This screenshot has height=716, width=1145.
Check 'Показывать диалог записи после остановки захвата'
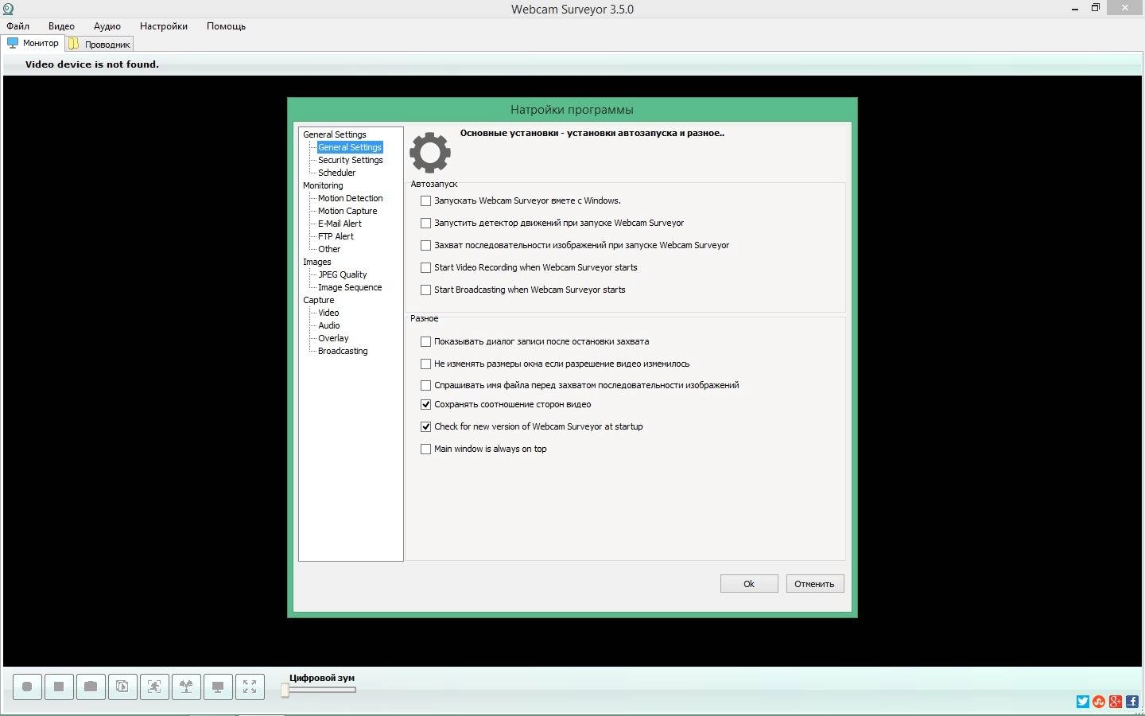(x=425, y=342)
